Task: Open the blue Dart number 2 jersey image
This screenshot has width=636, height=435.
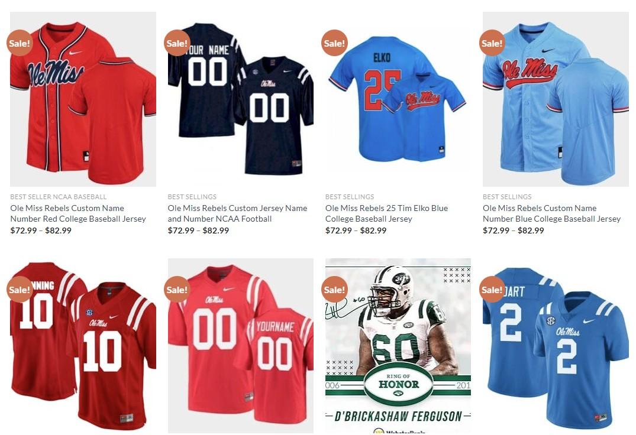Action: point(556,346)
